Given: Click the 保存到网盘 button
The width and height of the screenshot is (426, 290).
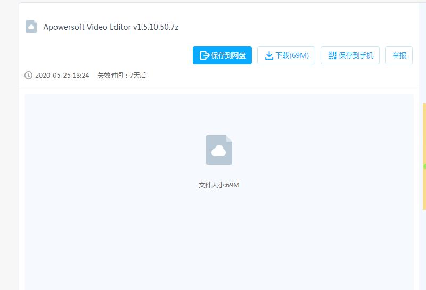Looking at the screenshot, I should [222, 55].
